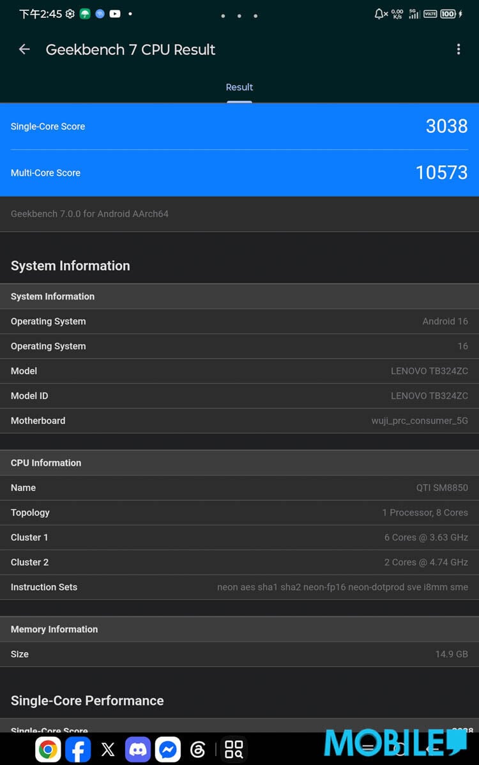The height and width of the screenshot is (765, 479).
Task: Tap the System Information table header row
Action: pos(240,296)
